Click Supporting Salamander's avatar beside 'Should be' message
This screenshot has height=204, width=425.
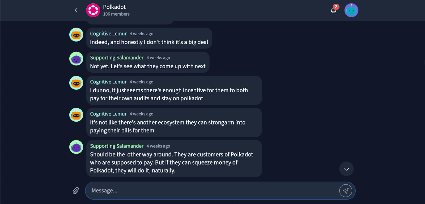click(76, 147)
